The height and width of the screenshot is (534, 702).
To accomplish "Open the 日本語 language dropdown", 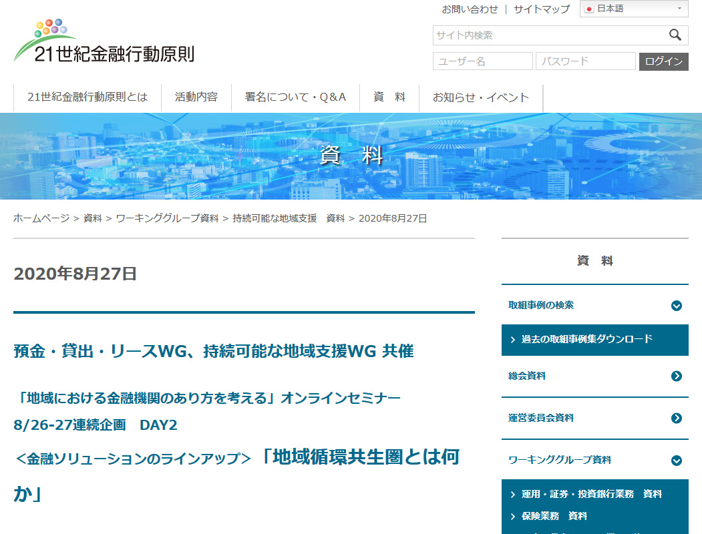I will click(633, 9).
